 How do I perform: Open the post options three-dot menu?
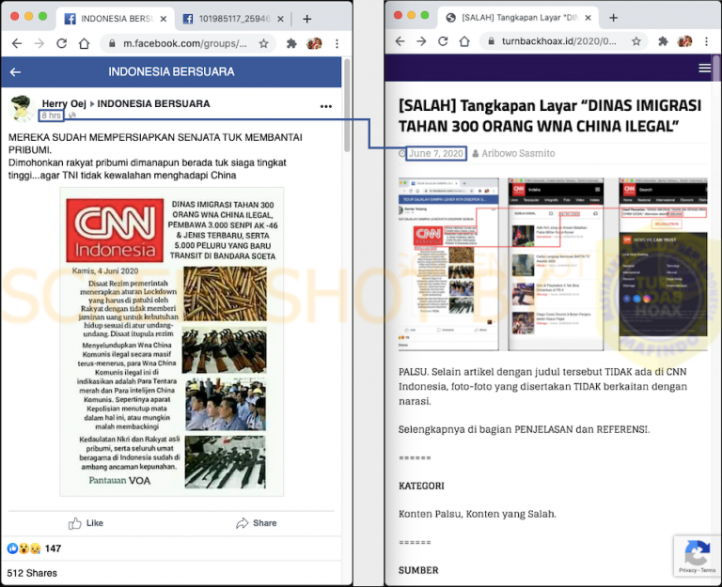point(326,106)
